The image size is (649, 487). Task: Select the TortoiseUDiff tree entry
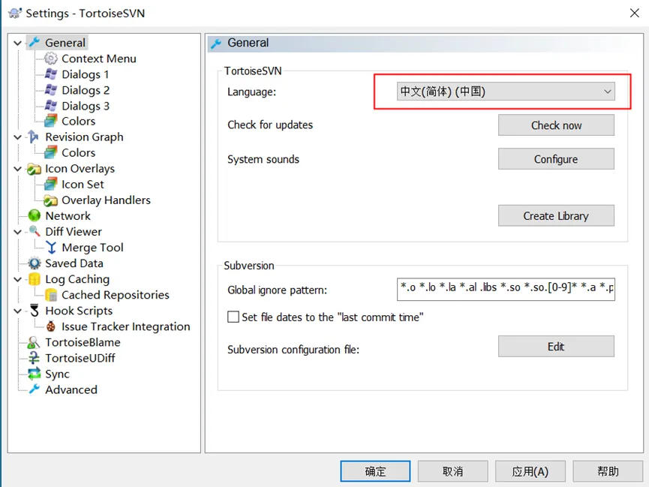coord(80,358)
